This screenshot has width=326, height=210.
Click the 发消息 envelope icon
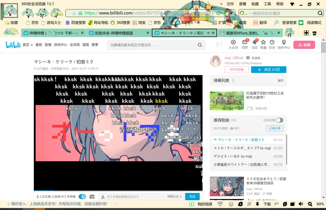248,58
